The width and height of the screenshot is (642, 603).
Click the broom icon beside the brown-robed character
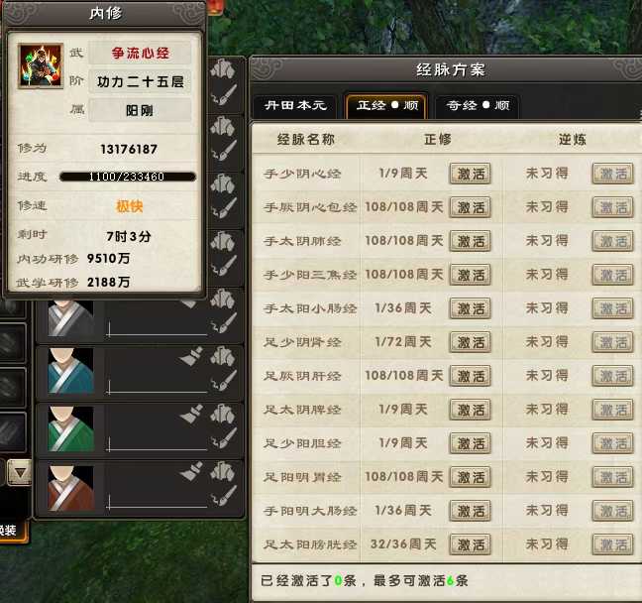191,471
